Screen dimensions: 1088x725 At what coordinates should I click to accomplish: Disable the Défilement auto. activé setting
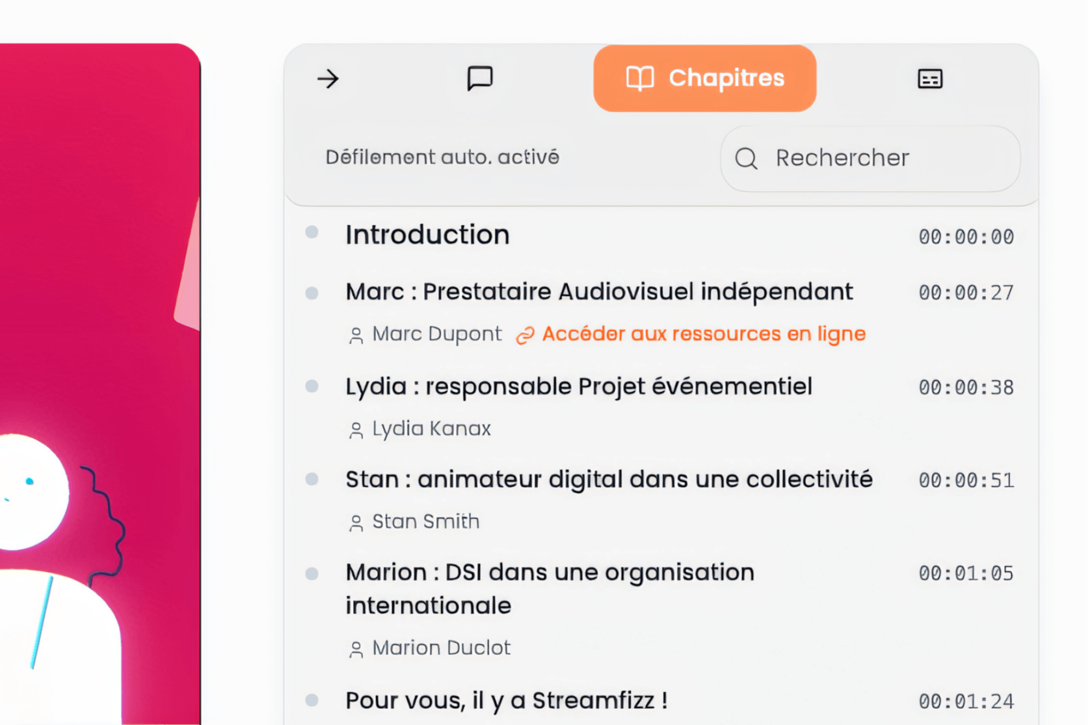442,157
